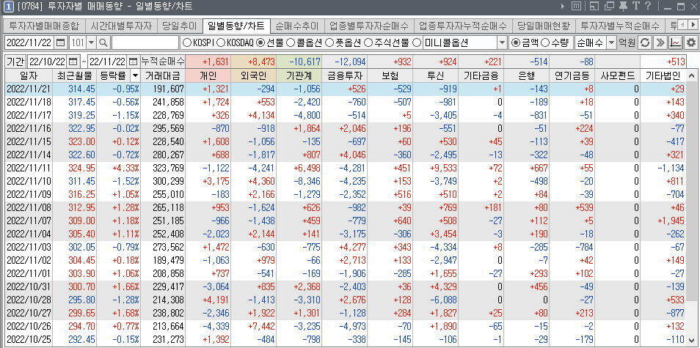Open the settings gear icon
Viewport: 700px width, 348px height.
(690, 42)
